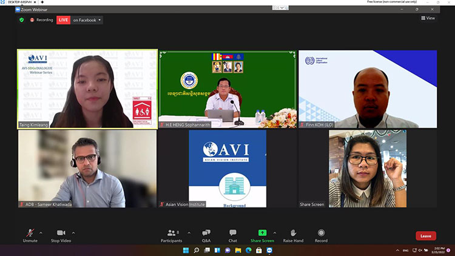Screen dimensions: 455x256
Task: Raise hand in the webinar
Action: (x=293, y=234)
